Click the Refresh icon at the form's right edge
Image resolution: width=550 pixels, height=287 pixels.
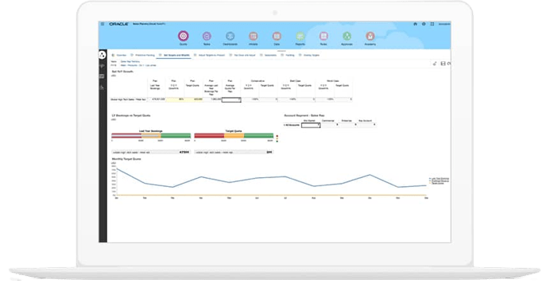click(x=449, y=64)
